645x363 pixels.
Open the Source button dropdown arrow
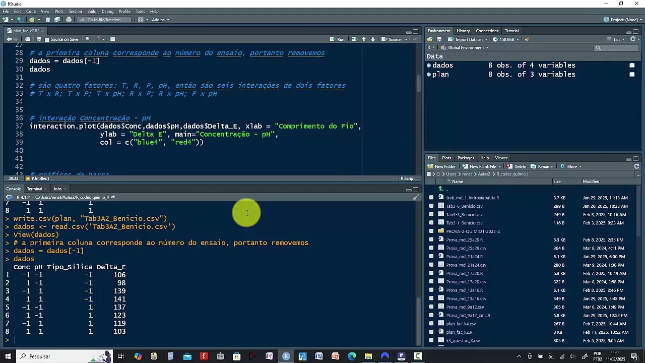[x=406, y=39]
